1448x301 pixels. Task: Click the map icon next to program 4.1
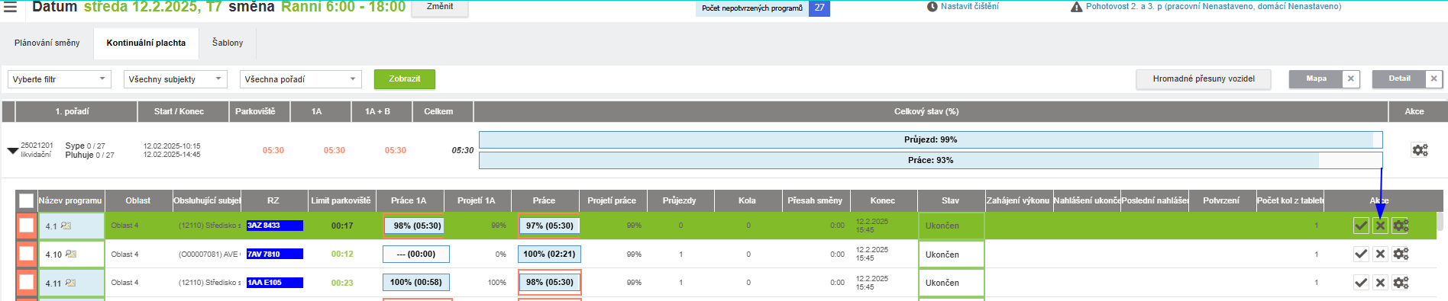point(66,226)
